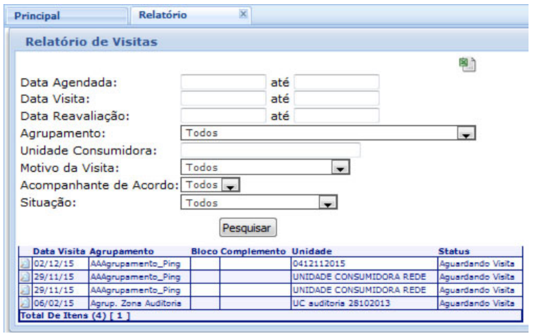Select the Data Visita start date field
The image size is (534, 336).
[222, 99]
